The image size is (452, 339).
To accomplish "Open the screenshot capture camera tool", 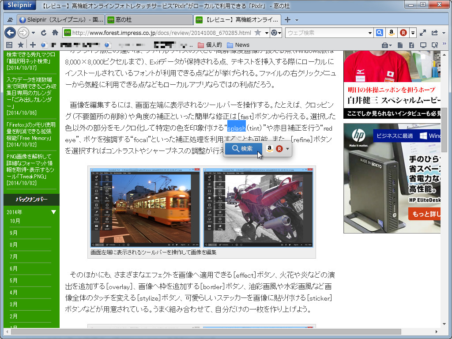I will click(385, 45).
